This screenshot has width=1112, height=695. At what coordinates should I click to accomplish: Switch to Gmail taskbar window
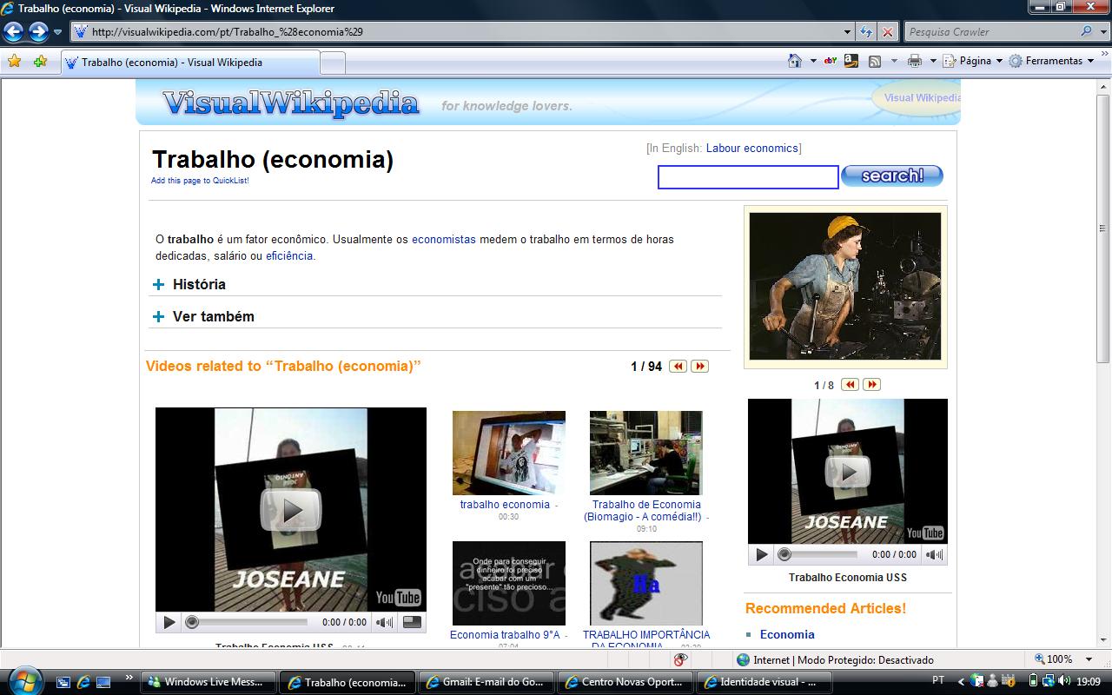coord(485,682)
